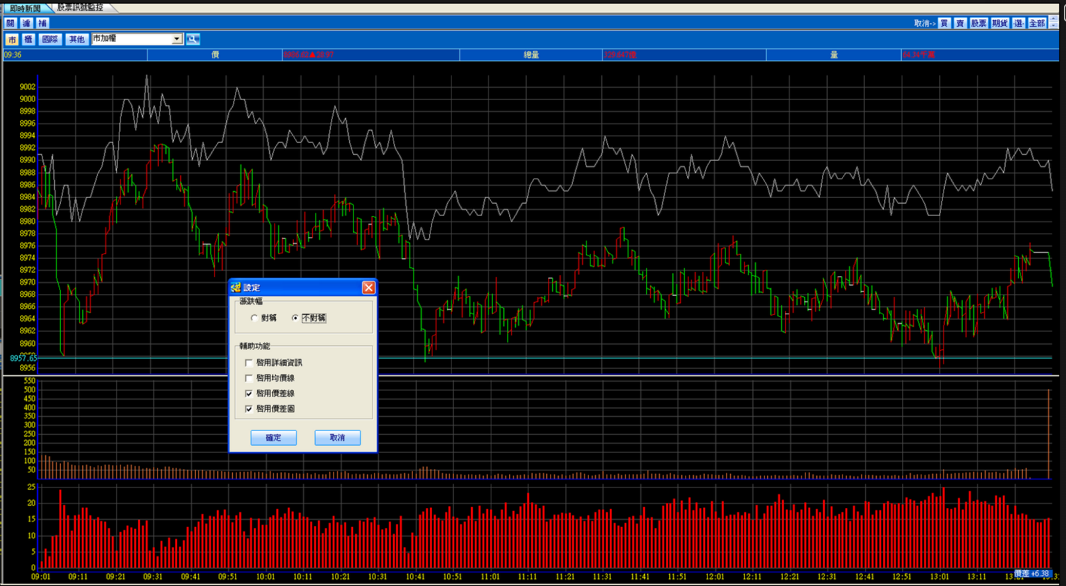
Task: Cancel sell orders with 賣 button
Action: pyautogui.click(x=960, y=23)
